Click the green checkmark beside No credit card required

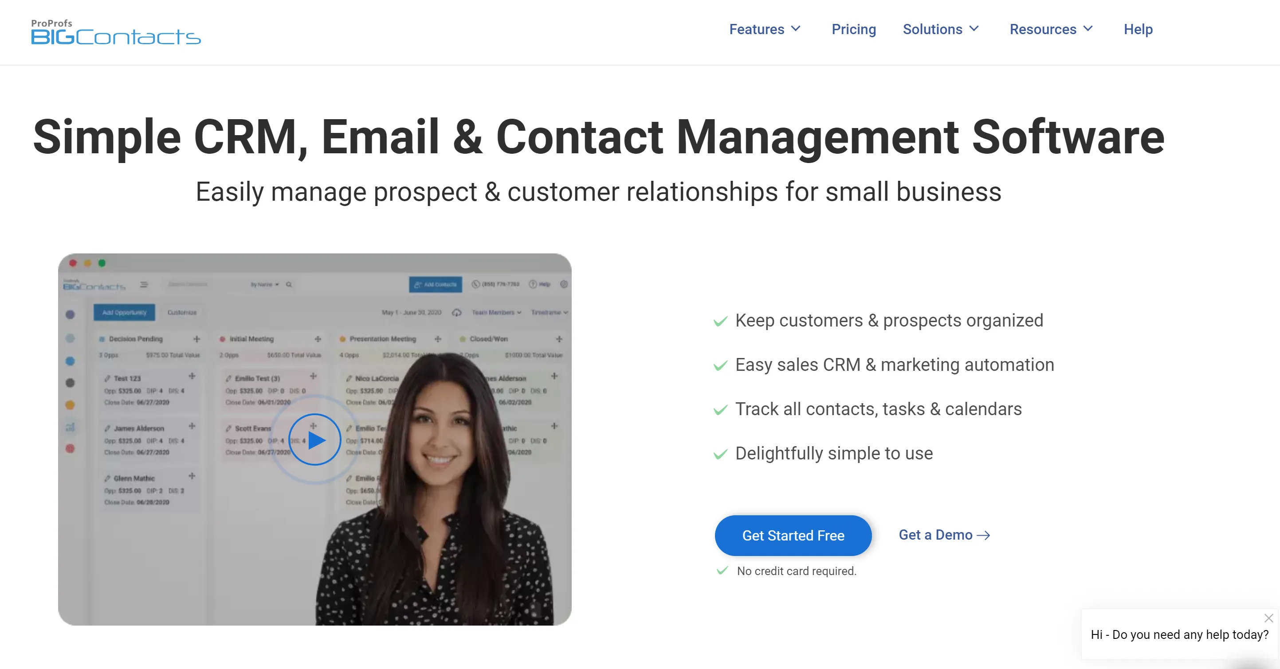point(722,571)
